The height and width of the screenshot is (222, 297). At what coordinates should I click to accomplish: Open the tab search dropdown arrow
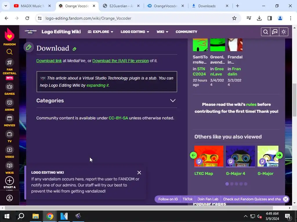coord(6,6)
